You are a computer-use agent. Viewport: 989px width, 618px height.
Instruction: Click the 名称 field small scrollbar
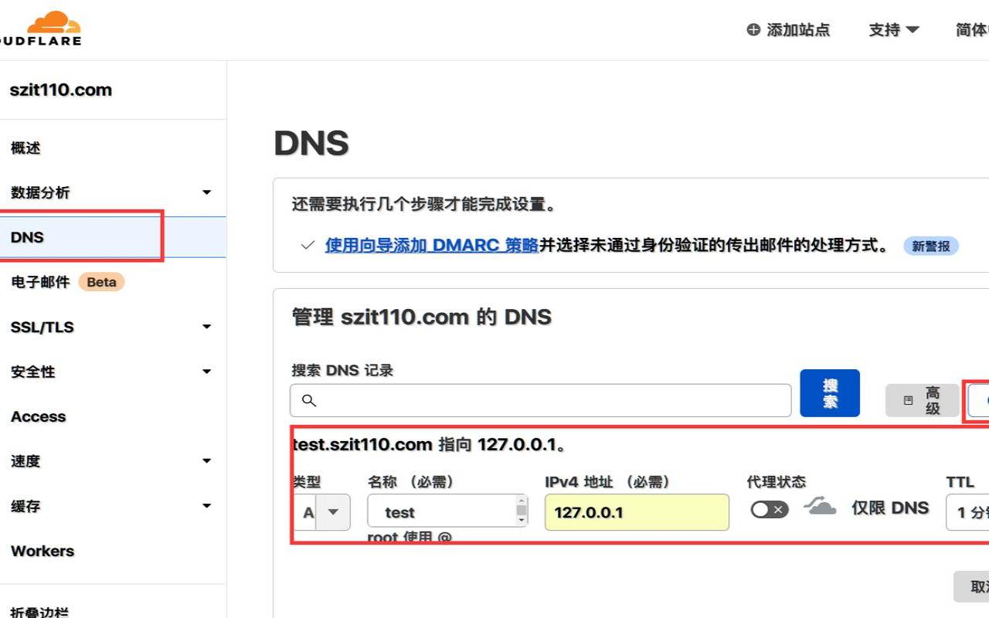tap(522, 511)
